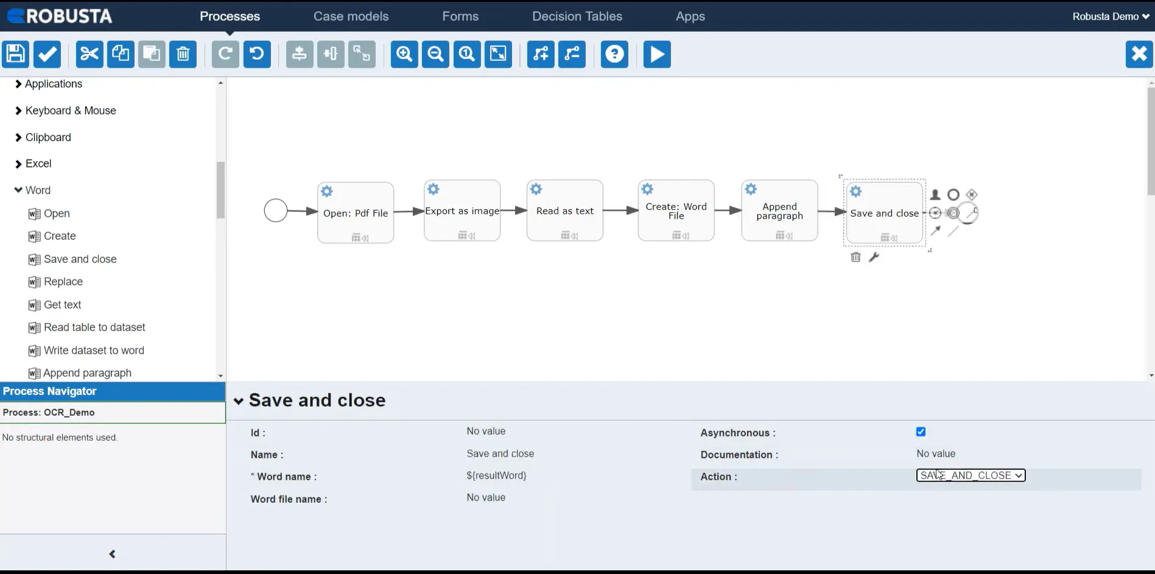Viewport: 1155px width, 574px height.
Task: Select the Export as image task node
Action: point(462,211)
